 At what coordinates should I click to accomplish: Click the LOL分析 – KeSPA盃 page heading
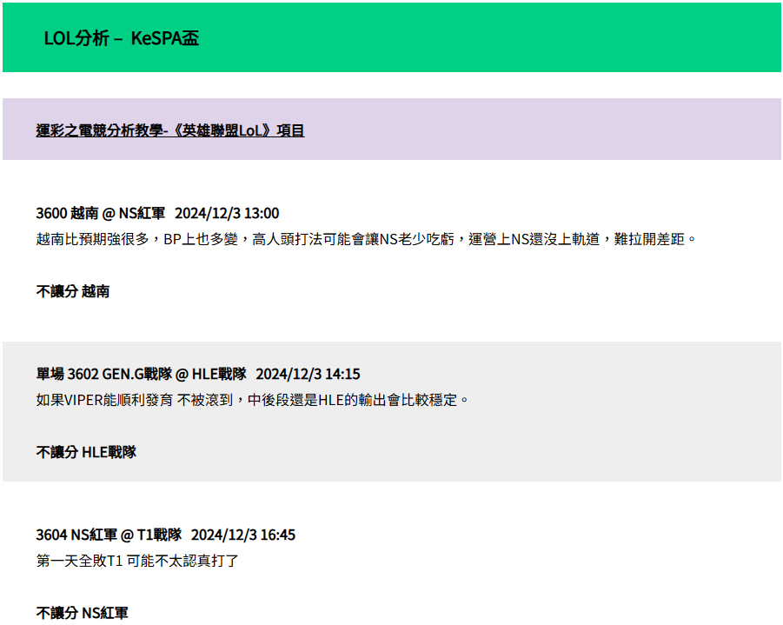tap(122, 38)
